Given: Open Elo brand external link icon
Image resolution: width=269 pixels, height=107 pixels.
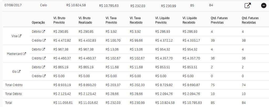Looking at the screenshot, I should click(19, 71).
